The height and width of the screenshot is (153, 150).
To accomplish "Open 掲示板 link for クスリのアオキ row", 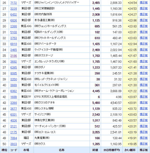I will (144, 103).
